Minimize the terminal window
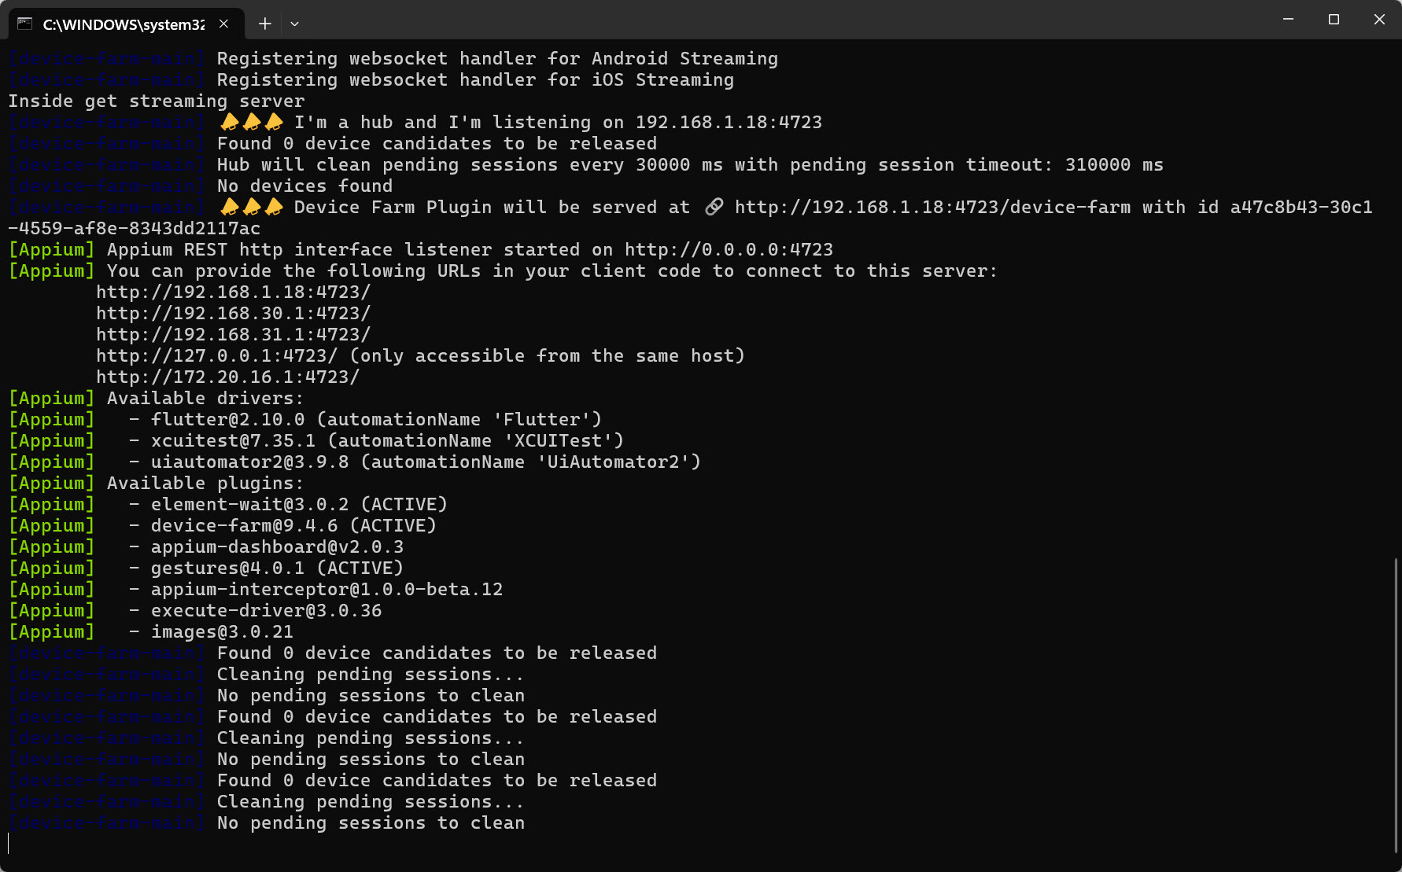 [x=1288, y=20]
